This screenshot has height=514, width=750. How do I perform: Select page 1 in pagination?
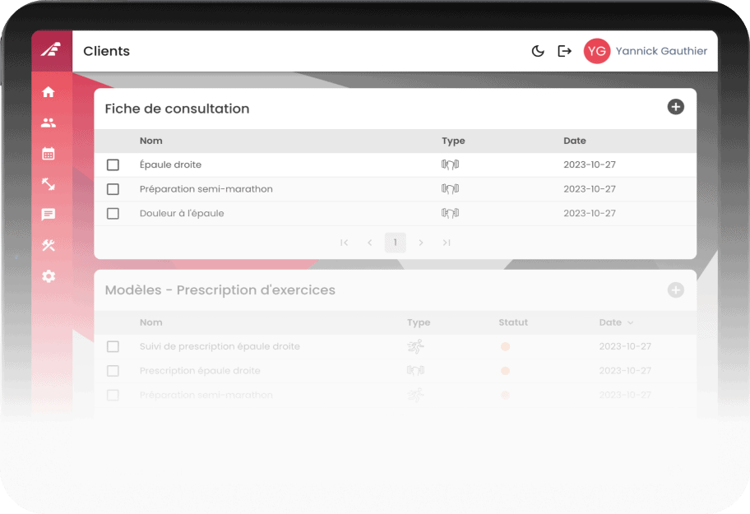tap(395, 243)
